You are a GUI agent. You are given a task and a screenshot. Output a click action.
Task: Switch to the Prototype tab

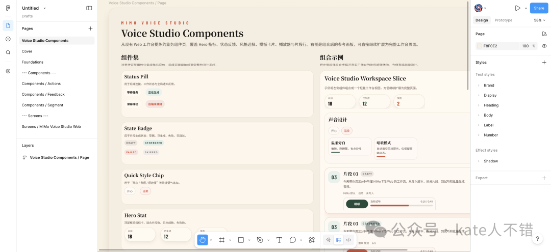(x=503, y=20)
